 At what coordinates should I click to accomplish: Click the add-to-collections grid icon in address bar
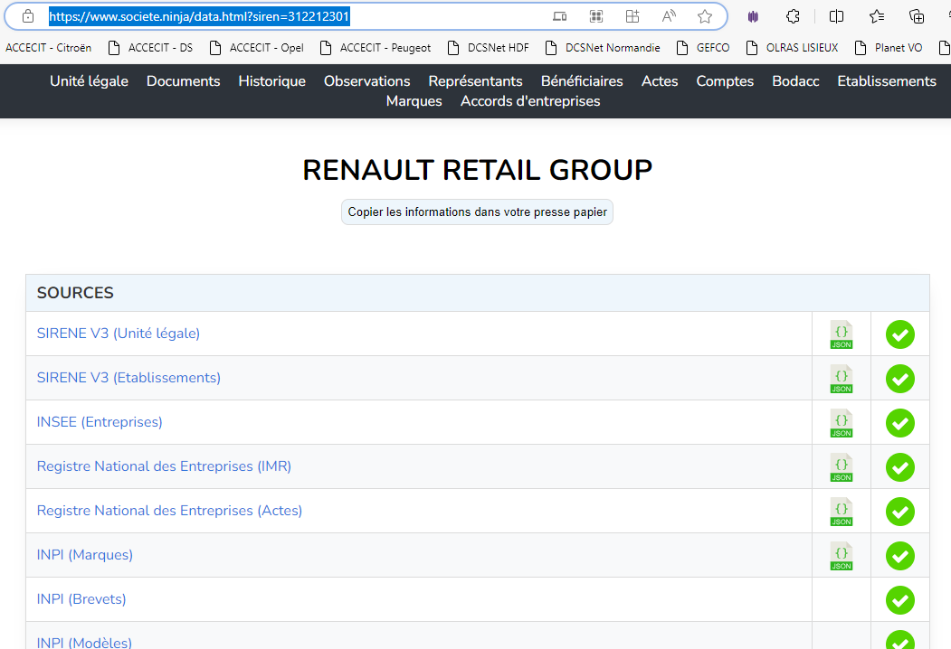click(632, 16)
